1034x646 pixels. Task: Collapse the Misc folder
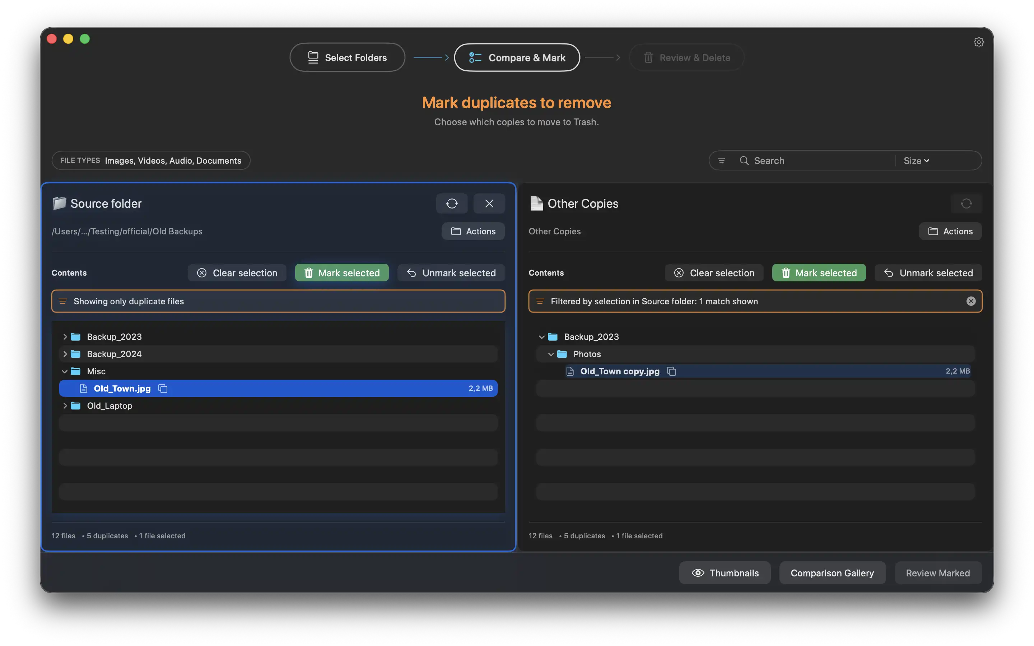tap(65, 371)
